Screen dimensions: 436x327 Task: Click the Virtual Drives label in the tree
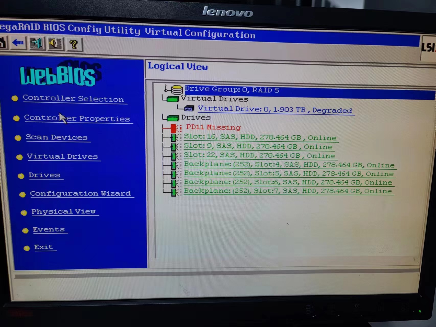pos(215,99)
